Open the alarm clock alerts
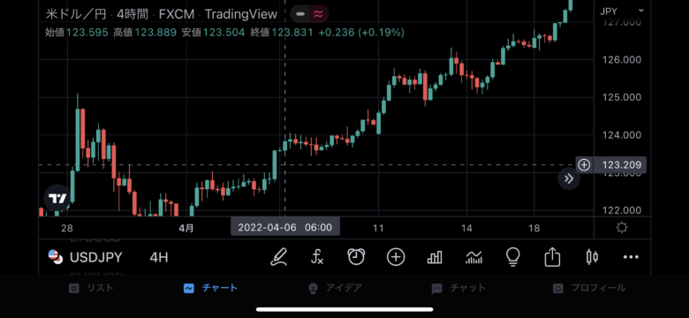Screen dimensions: 689x318 coord(356,257)
